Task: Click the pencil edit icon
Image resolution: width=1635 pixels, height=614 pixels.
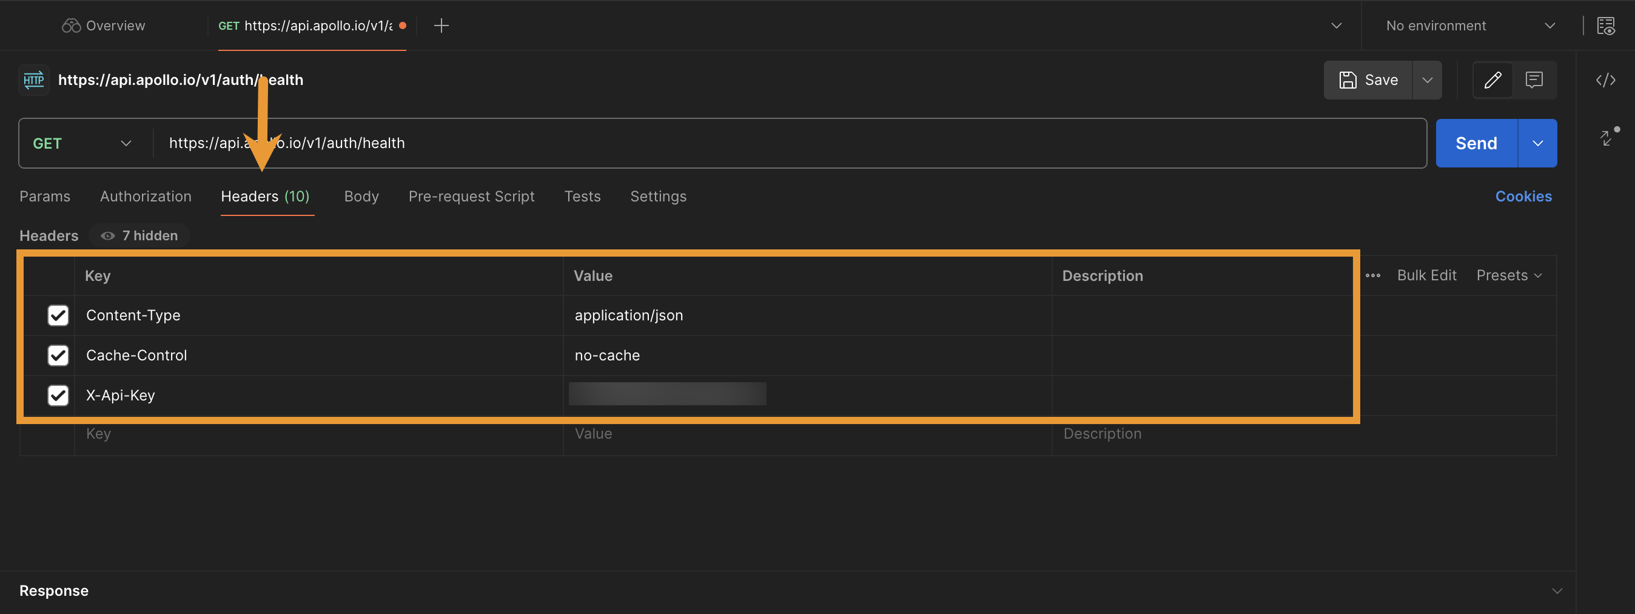Action: click(x=1493, y=80)
